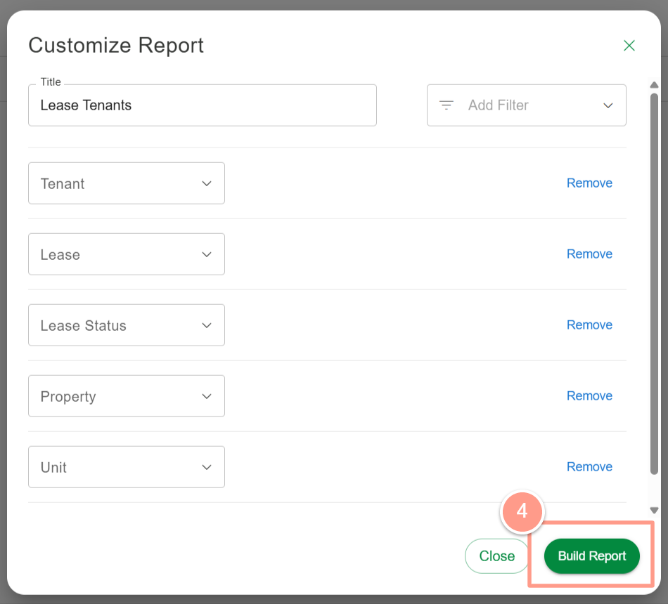Expand the Lease Status dropdown
This screenshot has height=604, width=668.
pos(127,325)
